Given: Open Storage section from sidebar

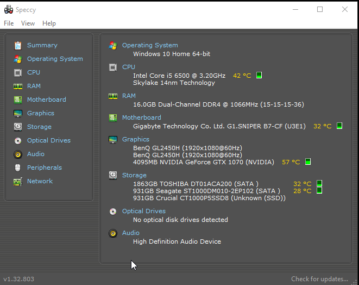Looking at the screenshot, I should (x=39, y=127).
